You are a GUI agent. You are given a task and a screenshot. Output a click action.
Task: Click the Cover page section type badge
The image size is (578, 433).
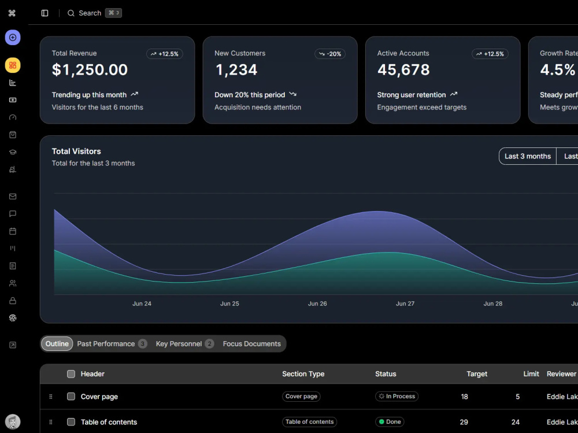click(301, 397)
